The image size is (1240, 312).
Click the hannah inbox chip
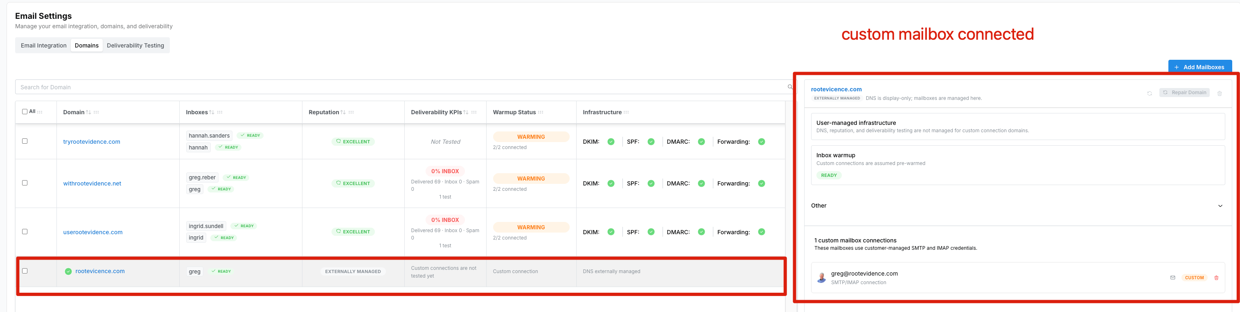(x=198, y=147)
